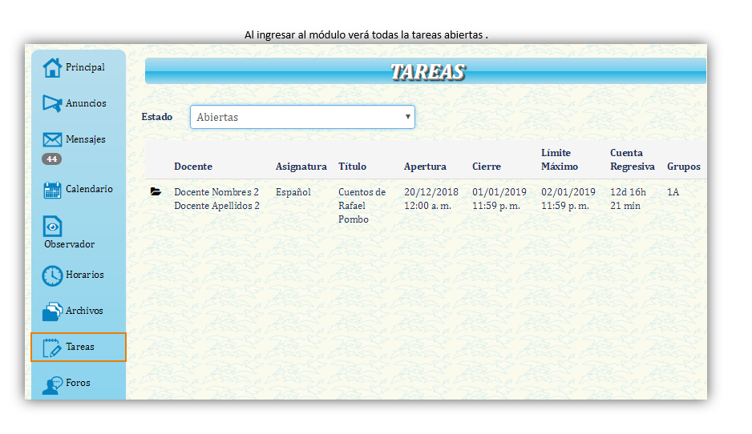Open the folder icon for Cuentos de Rafael Pombo
Screen dimensions: 752x434
pos(156,191)
